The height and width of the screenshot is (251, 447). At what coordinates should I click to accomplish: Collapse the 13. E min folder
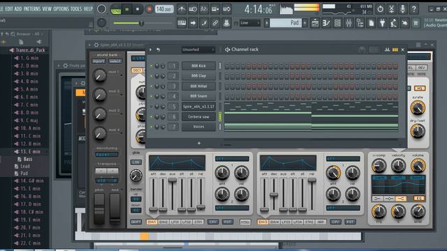(x=27, y=151)
